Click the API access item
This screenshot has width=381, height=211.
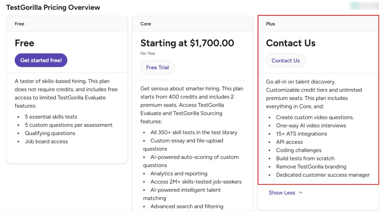pyautogui.click(x=289, y=142)
